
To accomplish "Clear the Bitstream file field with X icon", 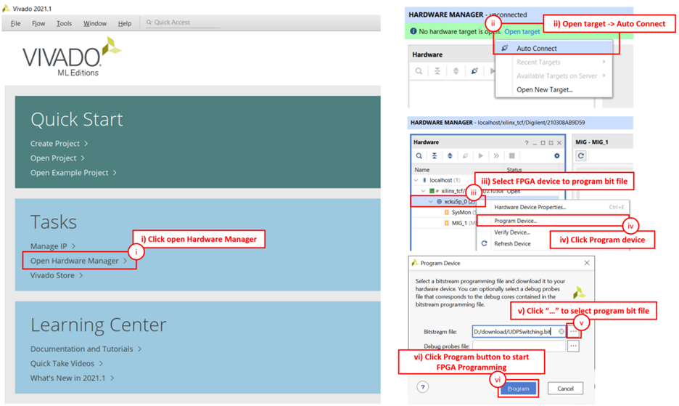I will click(x=561, y=331).
